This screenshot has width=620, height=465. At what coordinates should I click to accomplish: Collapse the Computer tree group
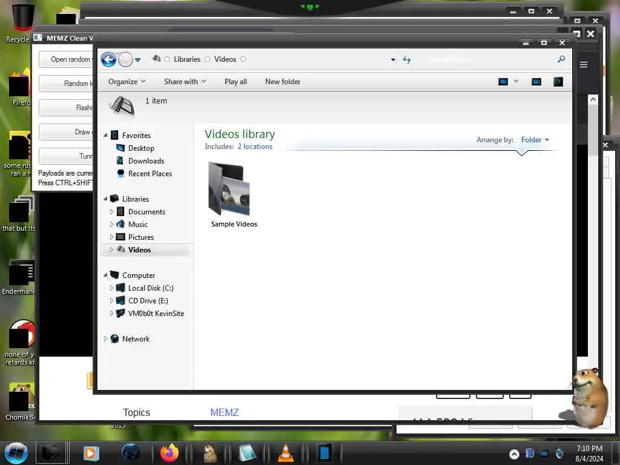pyautogui.click(x=105, y=275)
